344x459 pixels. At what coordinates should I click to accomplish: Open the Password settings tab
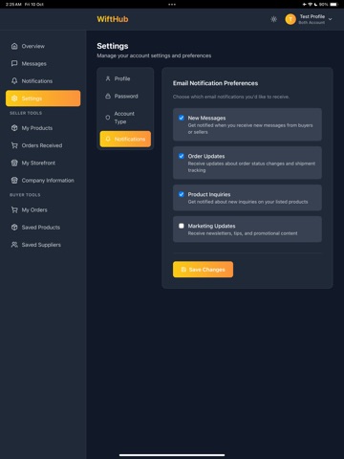125,96
